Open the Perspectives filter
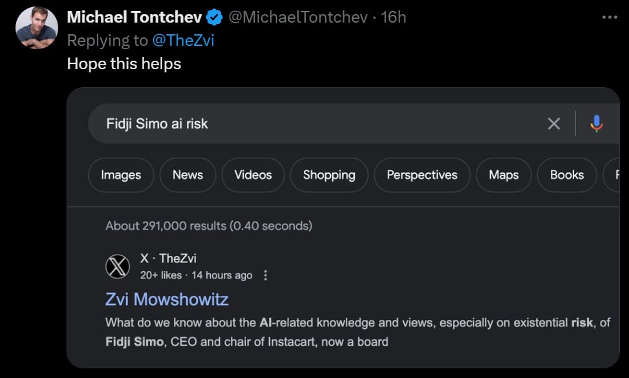This screenshot has width=629, height=378. coord(422,174)
